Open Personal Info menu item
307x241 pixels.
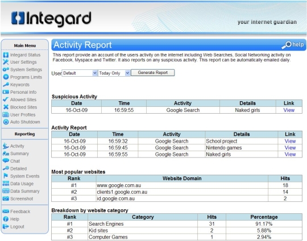23,92
